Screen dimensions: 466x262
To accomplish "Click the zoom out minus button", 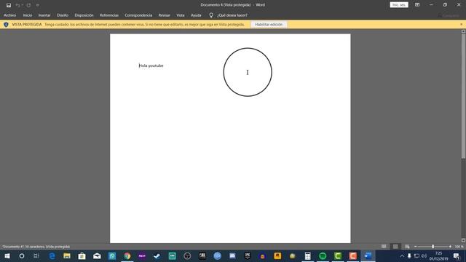I will click(x=416, y=247).
